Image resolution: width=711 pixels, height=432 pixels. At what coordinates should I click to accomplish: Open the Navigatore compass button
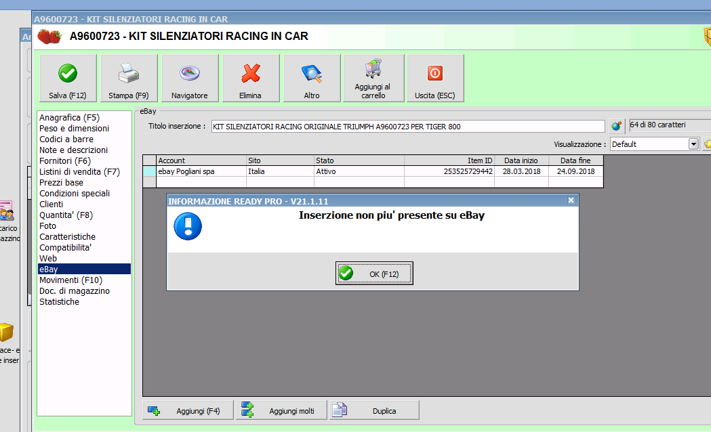(190, 79)
